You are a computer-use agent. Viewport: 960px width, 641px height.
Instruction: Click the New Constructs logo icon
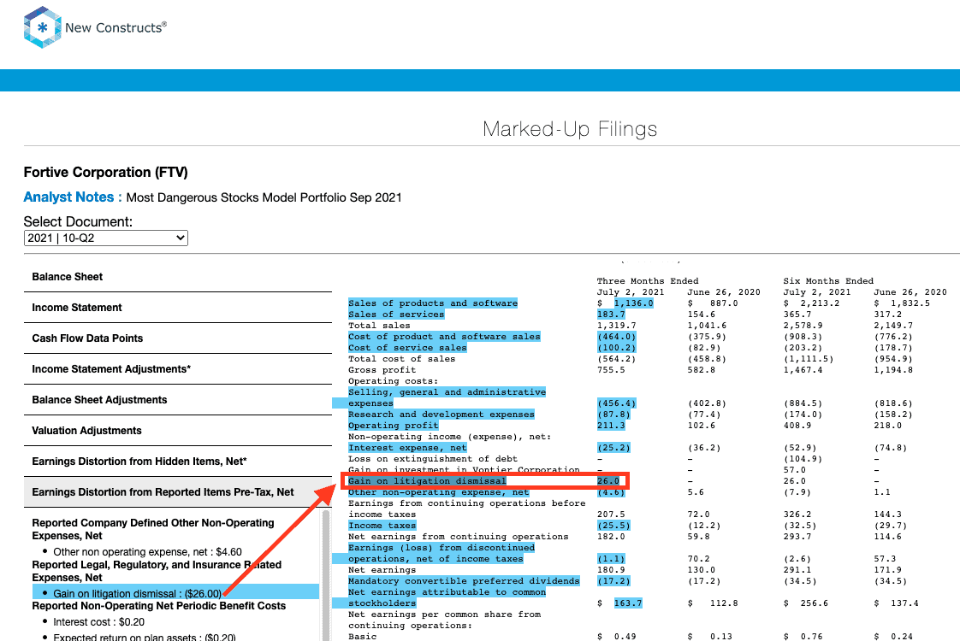[42, 26]
